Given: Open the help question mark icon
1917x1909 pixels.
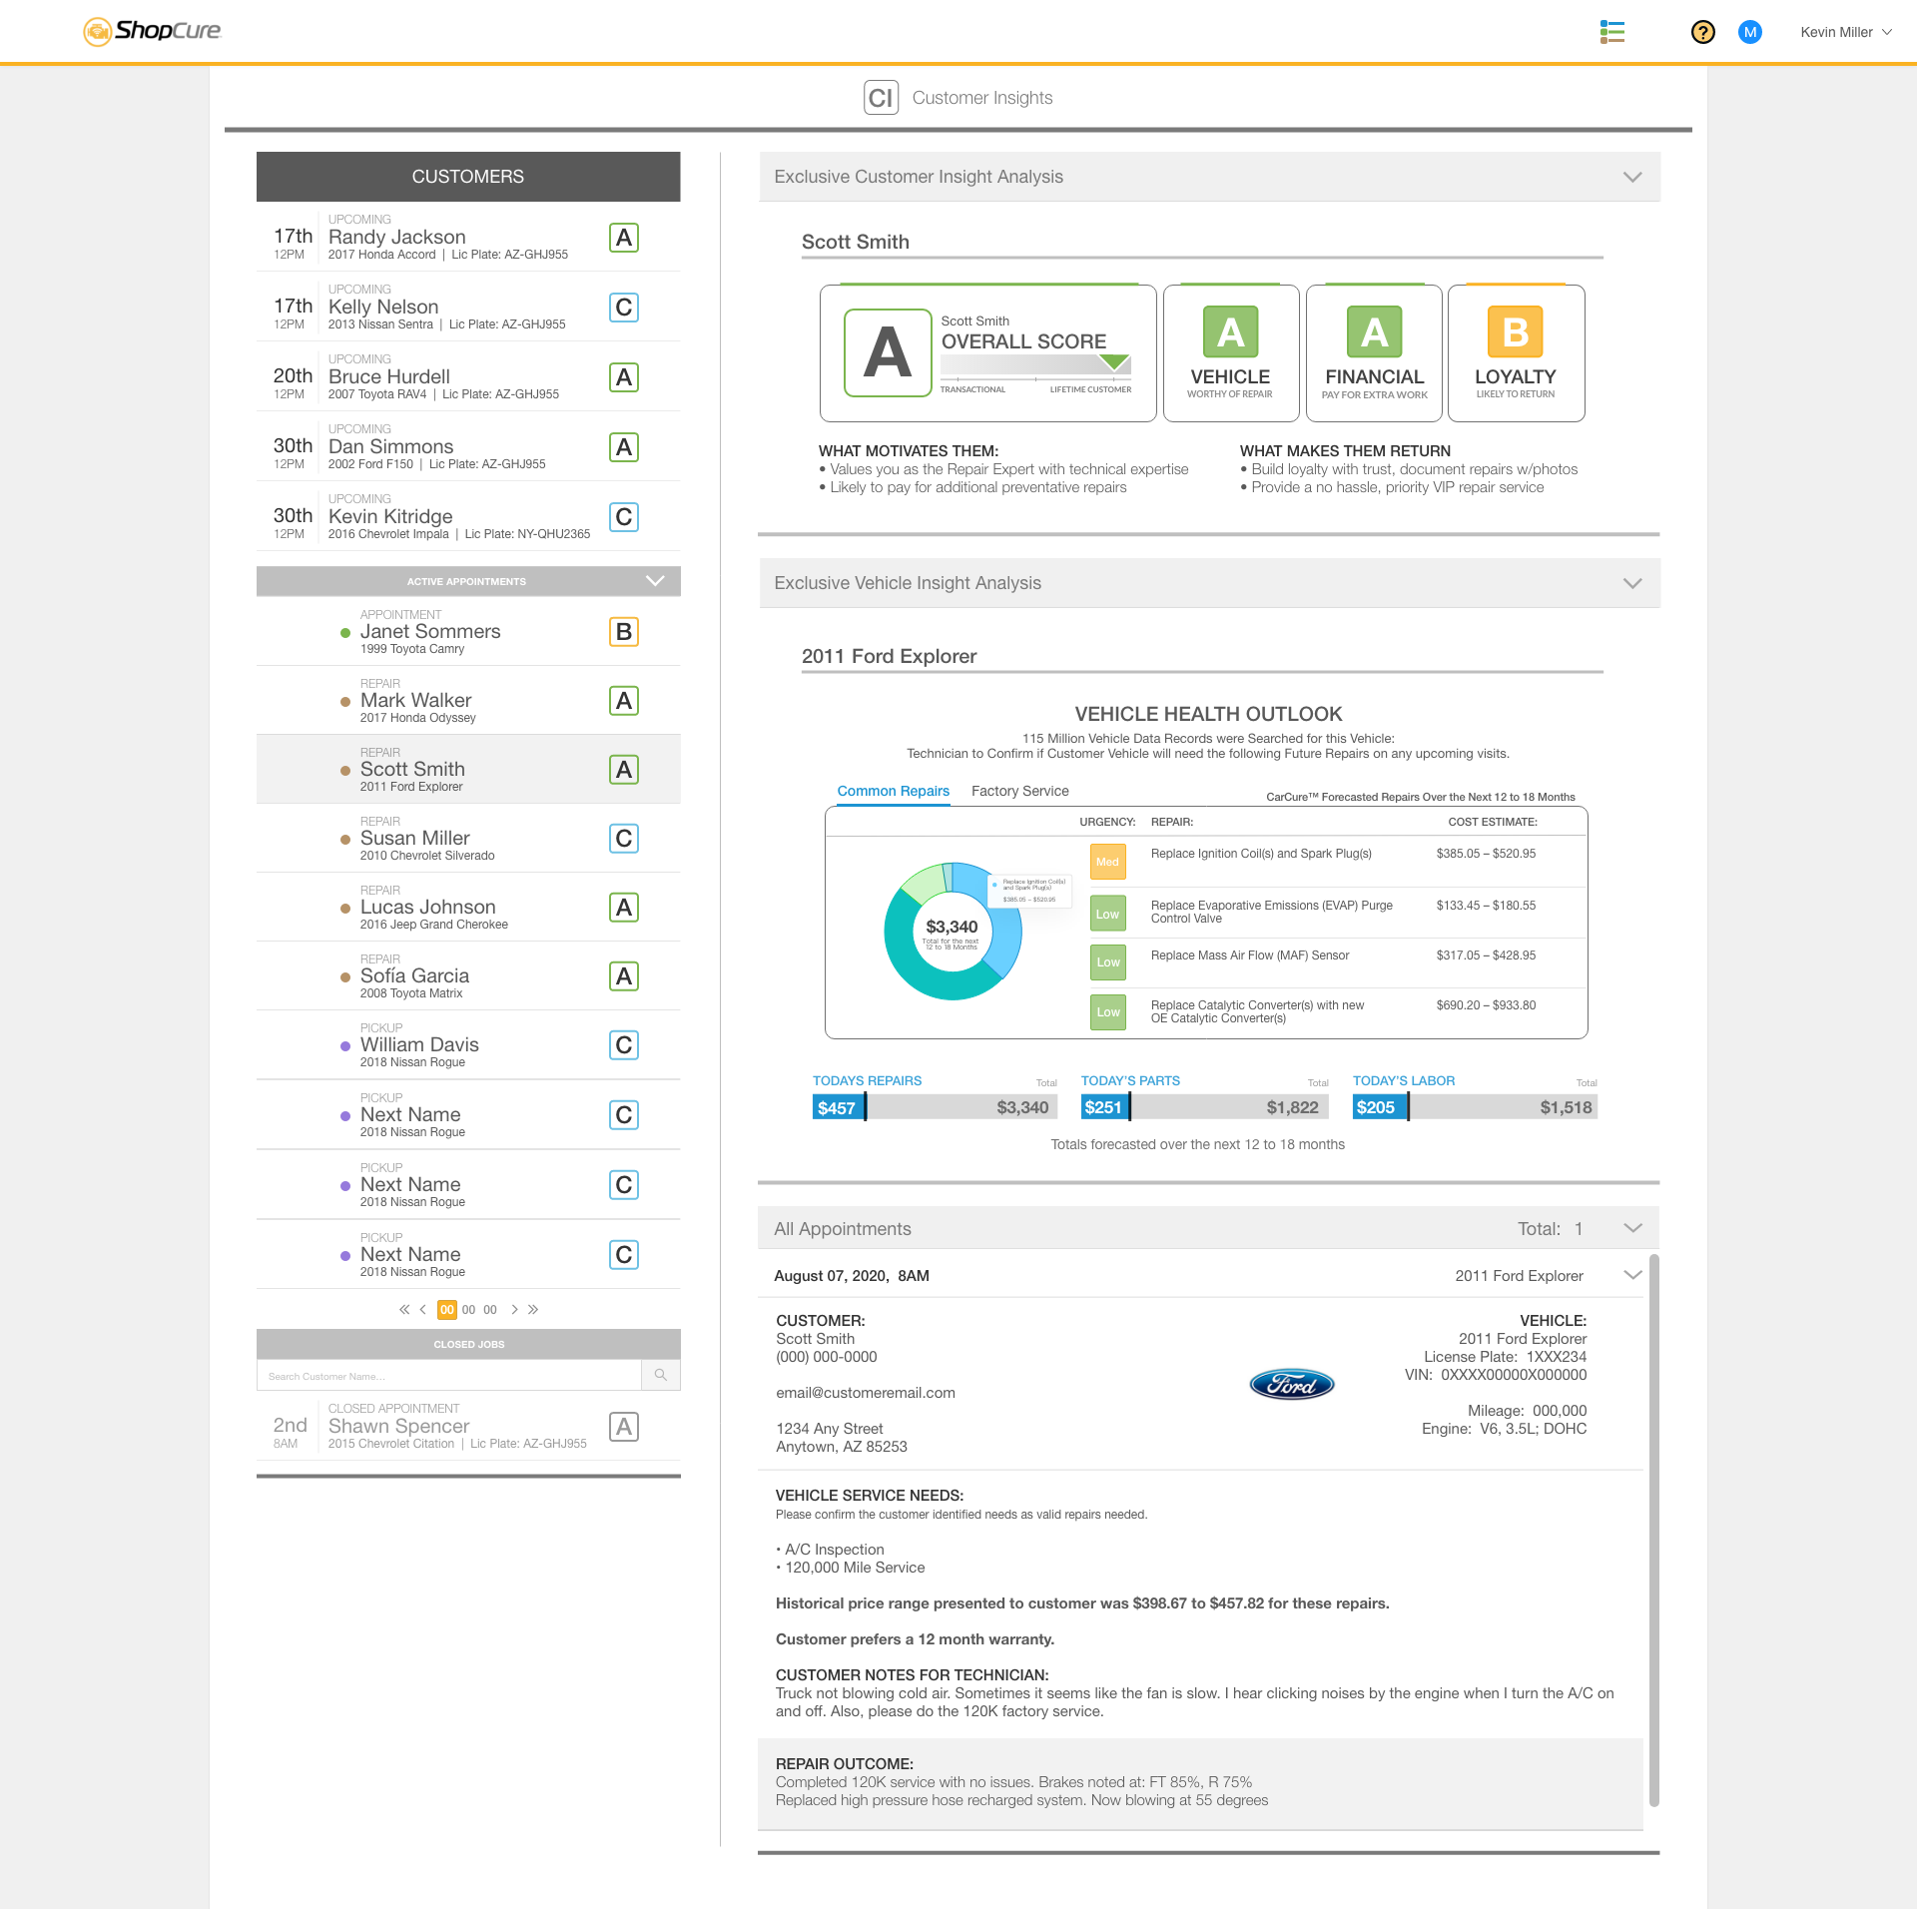Looking at the screenshot, I should (x=1702, y=32).
